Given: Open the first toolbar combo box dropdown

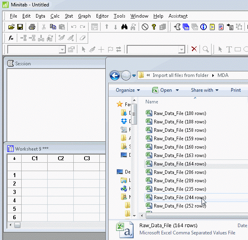Looking at the screenshot, I should pos(63,50).
